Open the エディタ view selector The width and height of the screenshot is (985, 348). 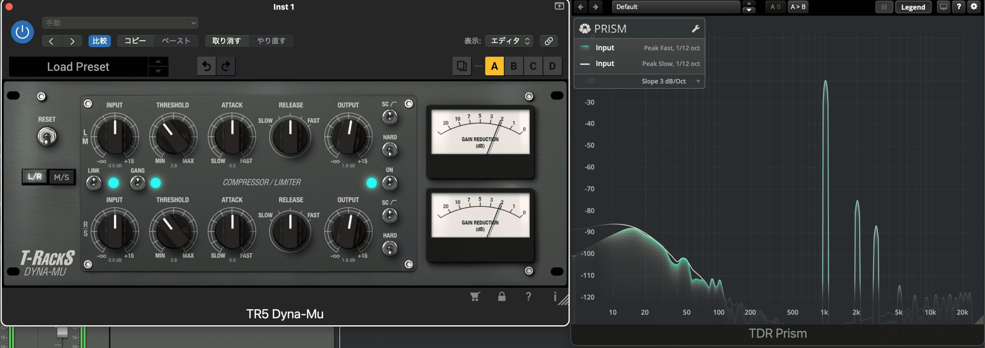coord(509,41)
